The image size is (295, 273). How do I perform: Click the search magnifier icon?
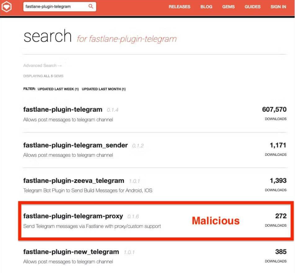[91, 6]
